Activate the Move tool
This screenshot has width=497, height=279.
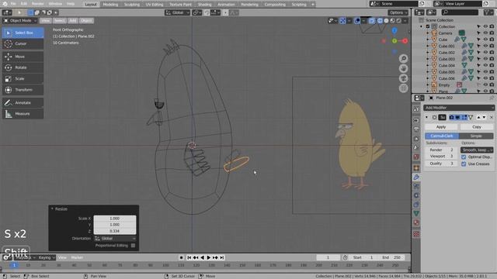tap(23, 57)
